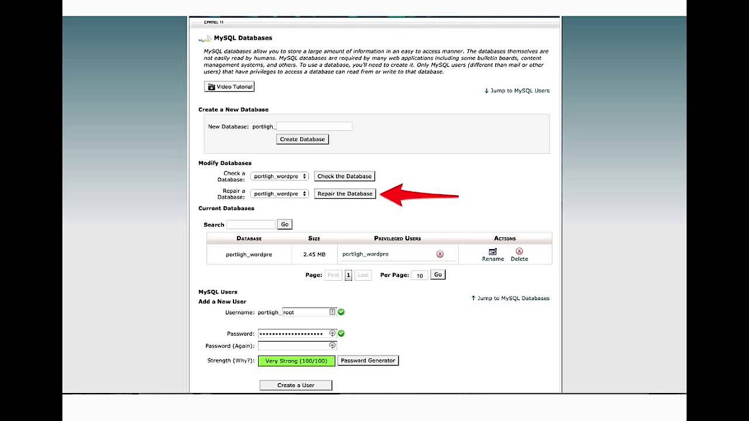The image size is (749, 421).
Task: Click the Very Strong strength meter bar
Action: 296,361
